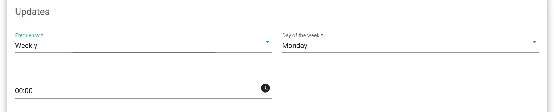The image size is (554, 112).
Task: Focus the 00:00 time value
Action: tap(24, 91)
